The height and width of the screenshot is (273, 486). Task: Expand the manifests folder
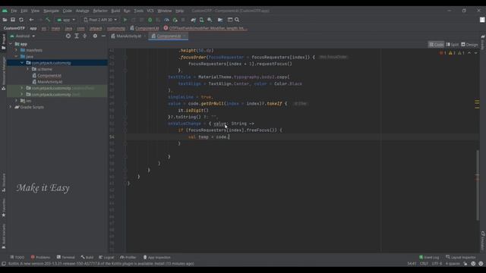point(16,50)
